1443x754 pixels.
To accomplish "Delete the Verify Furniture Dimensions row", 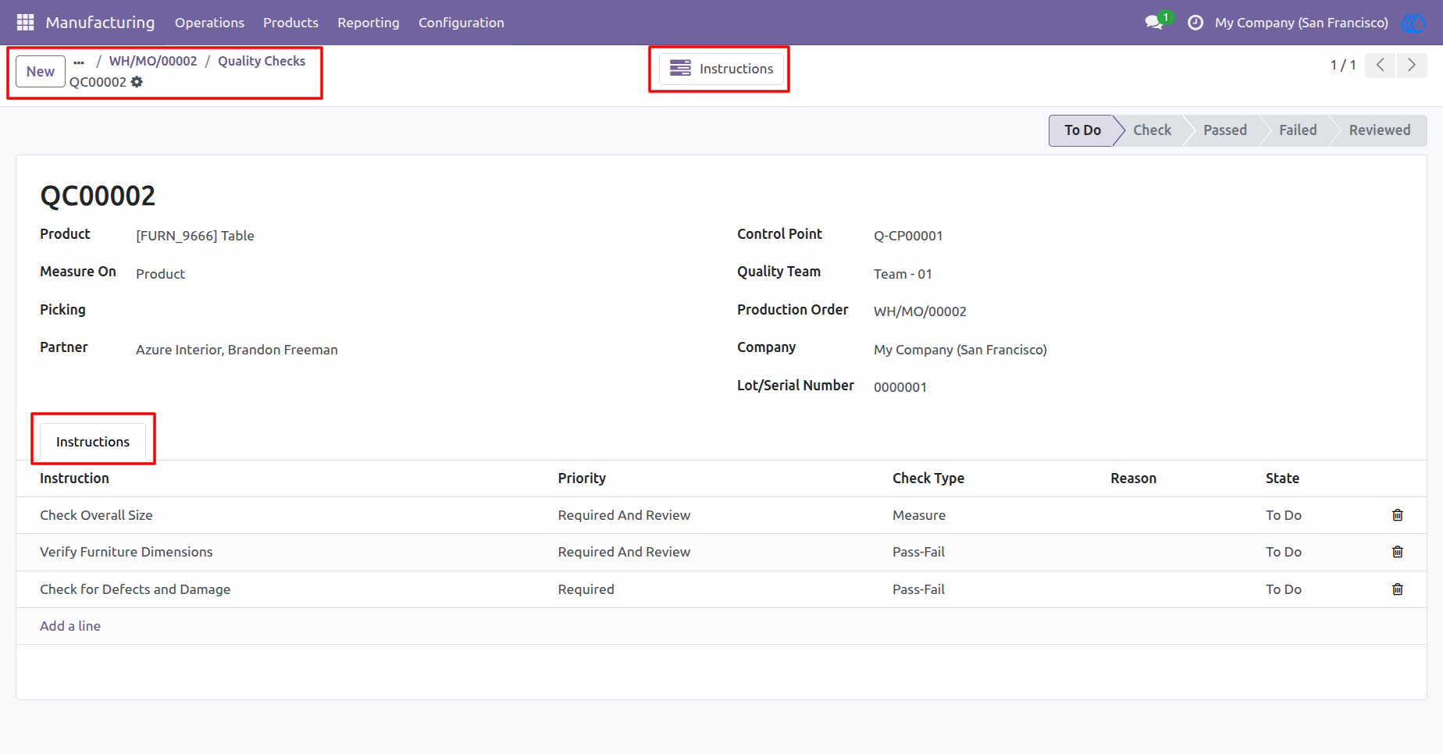I will click(1398, 552).
